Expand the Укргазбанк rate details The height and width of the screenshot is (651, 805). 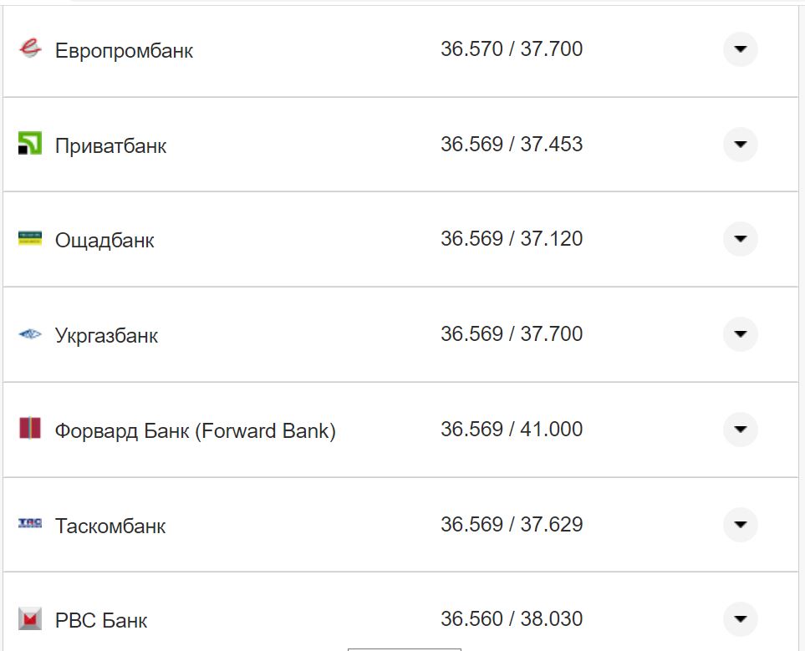pos(739,334)
